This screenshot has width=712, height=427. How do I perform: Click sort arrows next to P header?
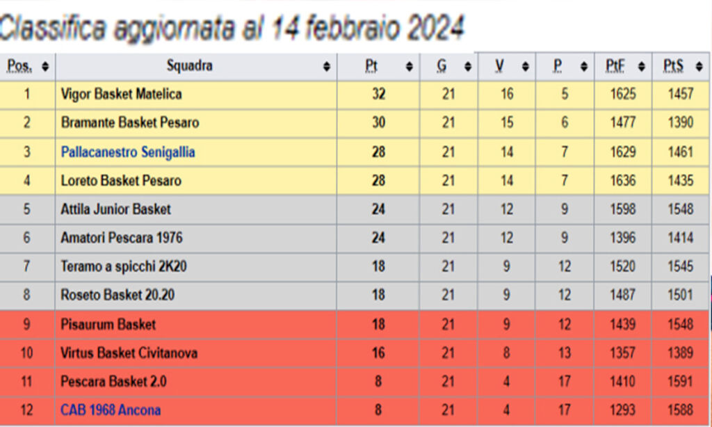click(584, 67)
